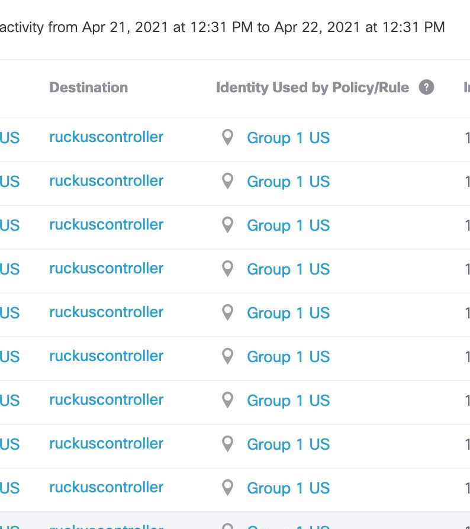Open the ruckuscontroller destination in the first row
Image resolution: width=470 pixels, height=529 pixels.
tap(106, 137)
